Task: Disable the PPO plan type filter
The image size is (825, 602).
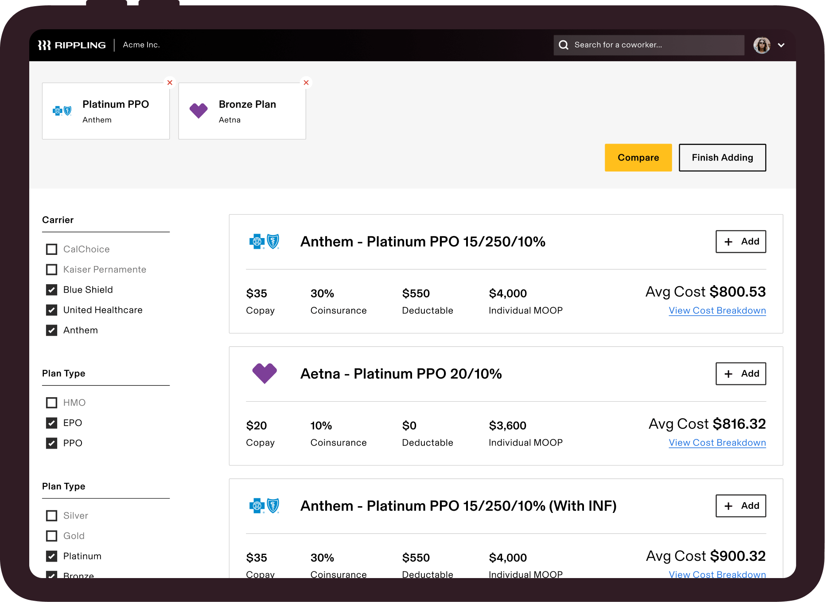Action: [52, 443]
